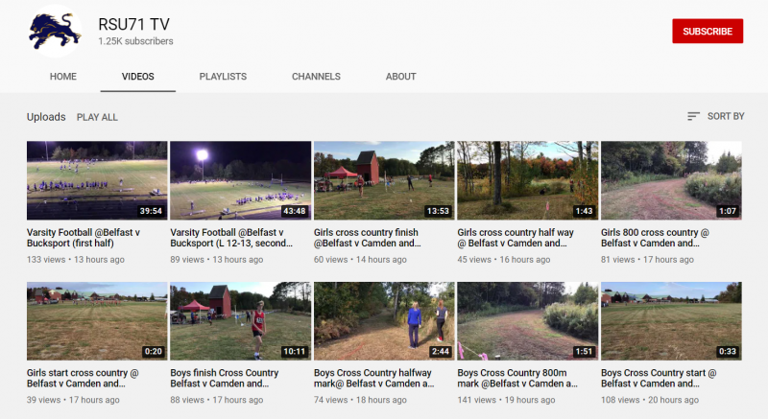Open Girls cross country finish thumbnail (13:53)
Viewport: 768px width, 419px height.
[x=384, y=180]
